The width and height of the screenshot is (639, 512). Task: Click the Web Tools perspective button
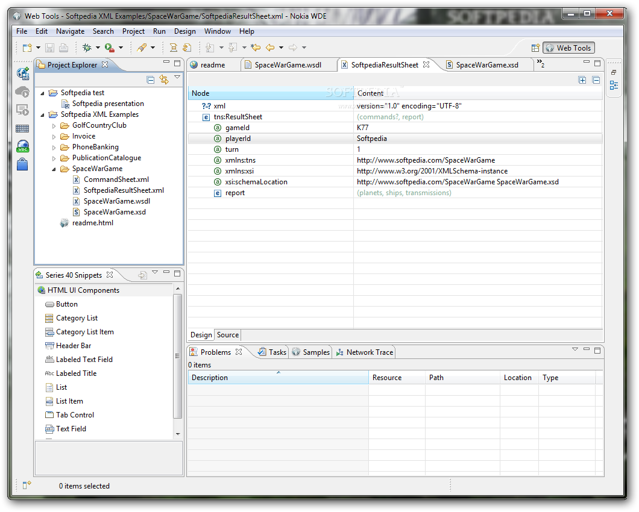point(569,48)
